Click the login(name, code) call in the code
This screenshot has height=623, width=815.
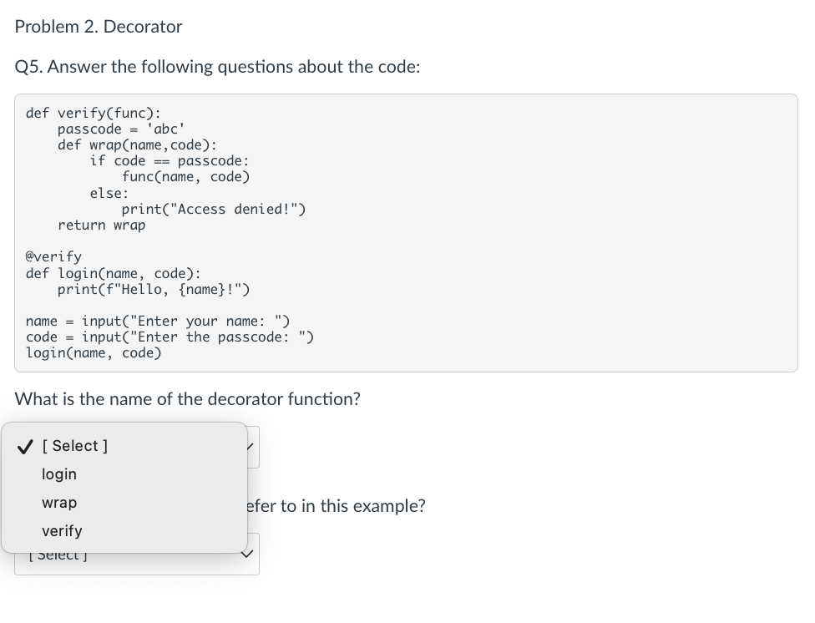[x=94, y=352]
